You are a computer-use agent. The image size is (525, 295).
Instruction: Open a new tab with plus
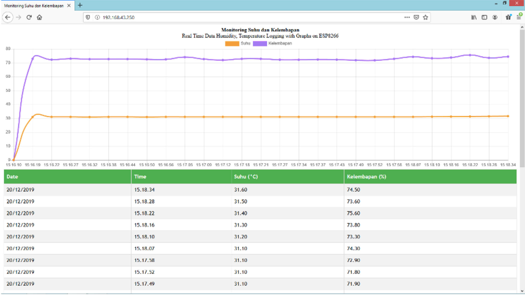click(80, 5)
